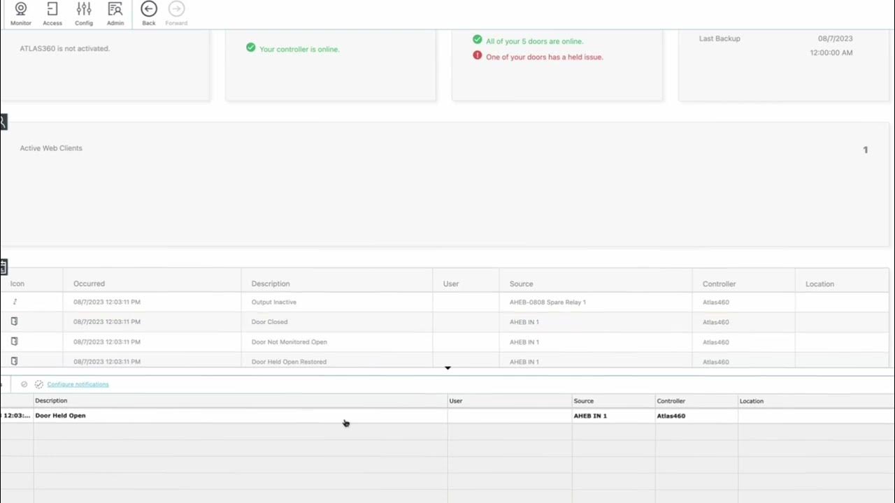895x503 pixels.
Task: Click the Controller header in alarms table
Action: 671,401
